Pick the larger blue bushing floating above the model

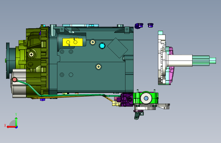click(x=139, y=26)
